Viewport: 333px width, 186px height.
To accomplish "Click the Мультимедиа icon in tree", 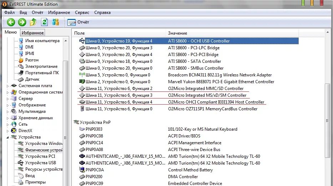I will pyautogui.click(x=14, y=111).
